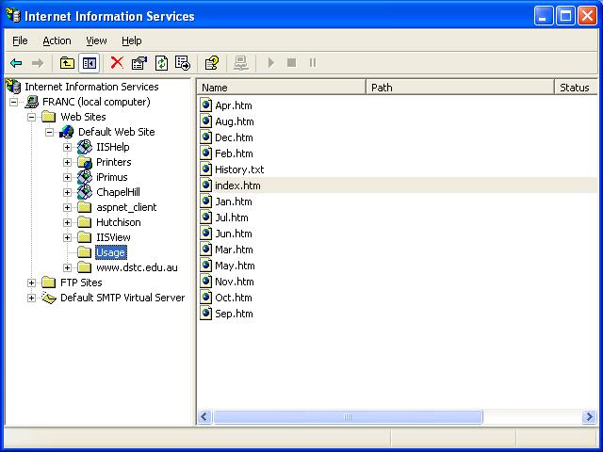Expand the IISHelp virtual directory node

click(68, 147)
